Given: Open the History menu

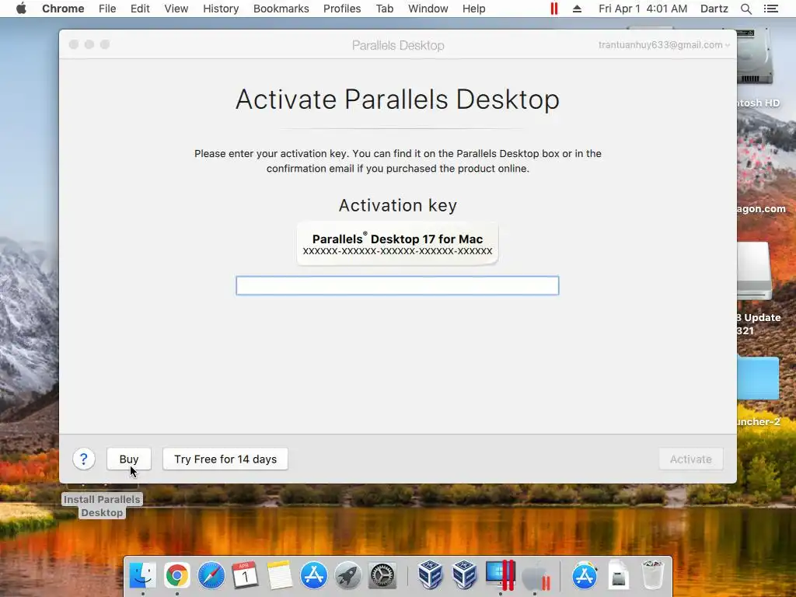Looking at the screenshot, I should 221,9.
